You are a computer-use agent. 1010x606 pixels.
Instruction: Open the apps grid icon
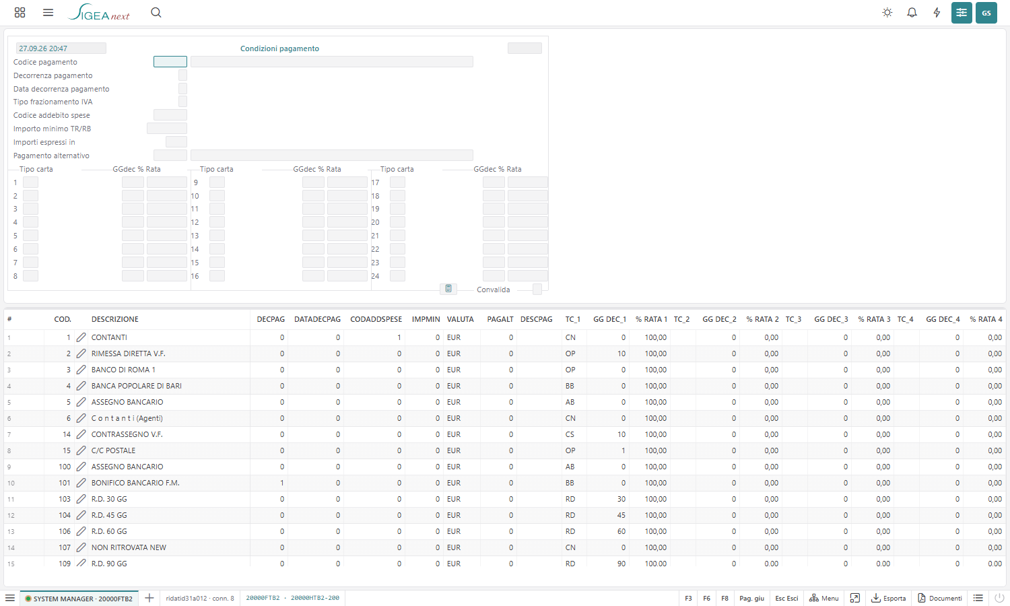[20, 13]
